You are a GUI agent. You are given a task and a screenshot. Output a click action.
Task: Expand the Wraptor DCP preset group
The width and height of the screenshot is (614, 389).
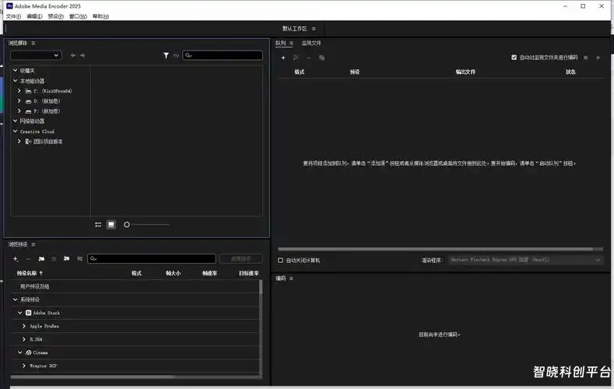[x=24, y=366]
